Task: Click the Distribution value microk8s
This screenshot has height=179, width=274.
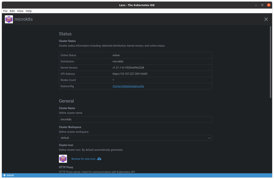Action: 118,61
